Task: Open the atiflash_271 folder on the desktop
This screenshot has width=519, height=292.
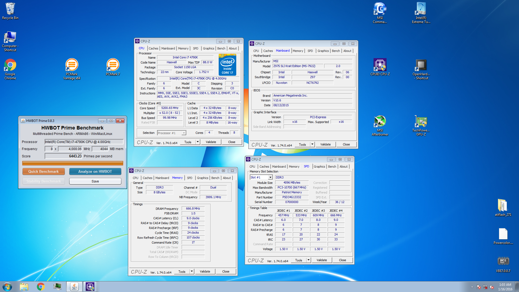Action: click(x=503, y=208)
